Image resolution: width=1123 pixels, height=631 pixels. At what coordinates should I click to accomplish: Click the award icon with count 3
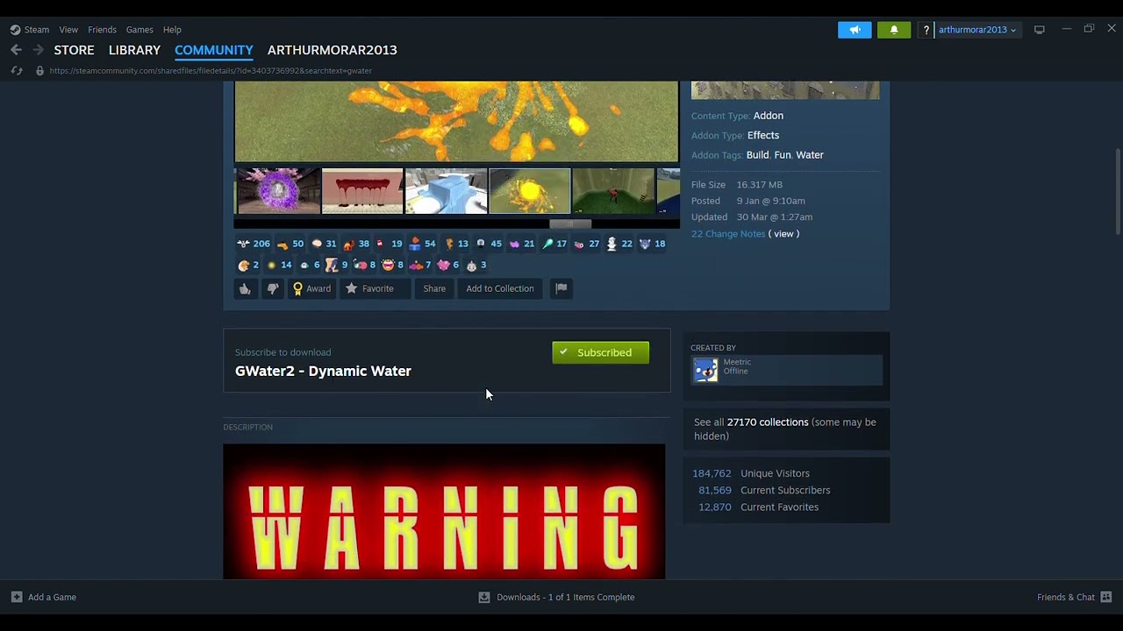471,265
